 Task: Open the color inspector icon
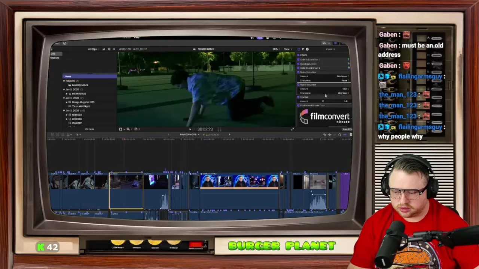(303, 49)
